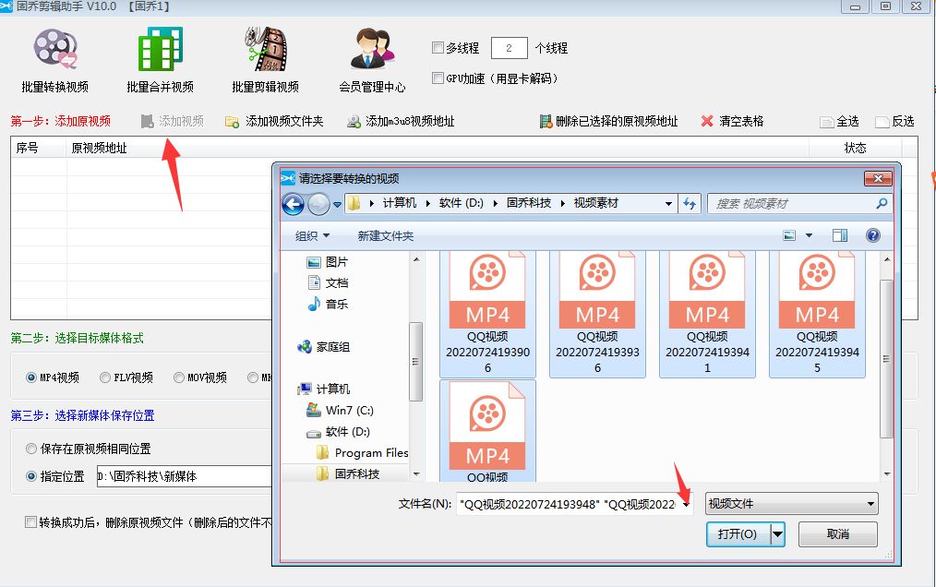Select 音乐 library in navigation pane
The image size is (936, 587).
click(327, 304)
